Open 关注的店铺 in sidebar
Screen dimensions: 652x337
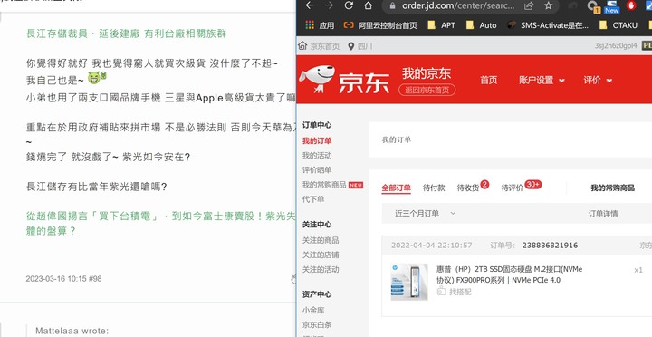(x=321, y=255)
